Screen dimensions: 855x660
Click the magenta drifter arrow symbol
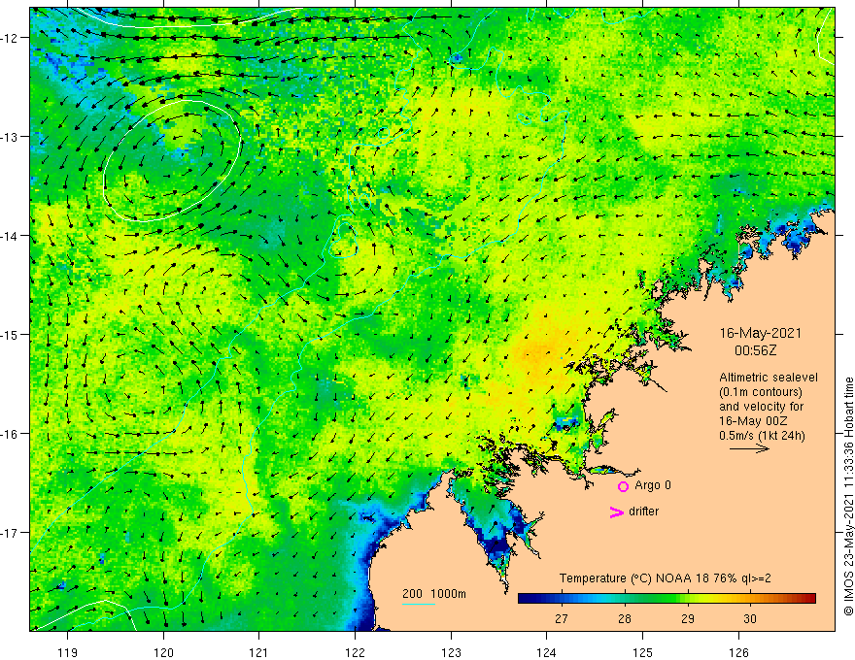(x=617, y=511)
